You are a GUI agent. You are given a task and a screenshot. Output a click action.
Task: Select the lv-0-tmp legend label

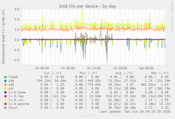(16, 96)
